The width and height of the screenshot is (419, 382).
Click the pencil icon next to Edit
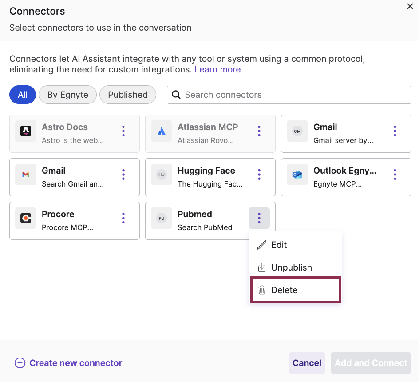click(261, 245)
